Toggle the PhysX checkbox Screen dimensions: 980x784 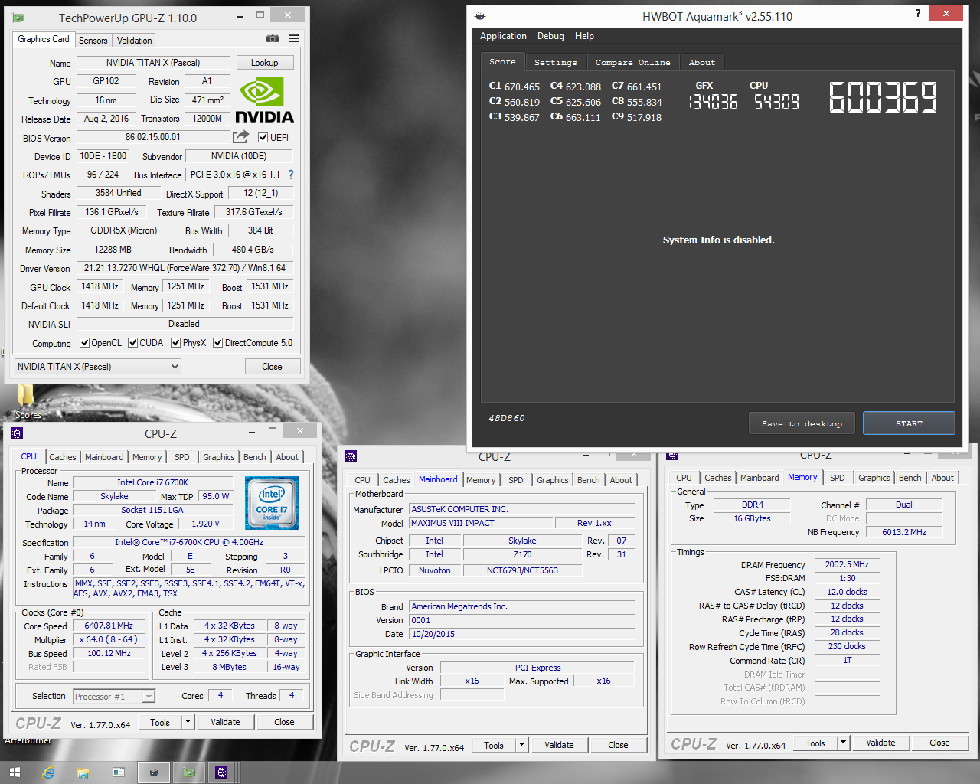coord(175,343)
